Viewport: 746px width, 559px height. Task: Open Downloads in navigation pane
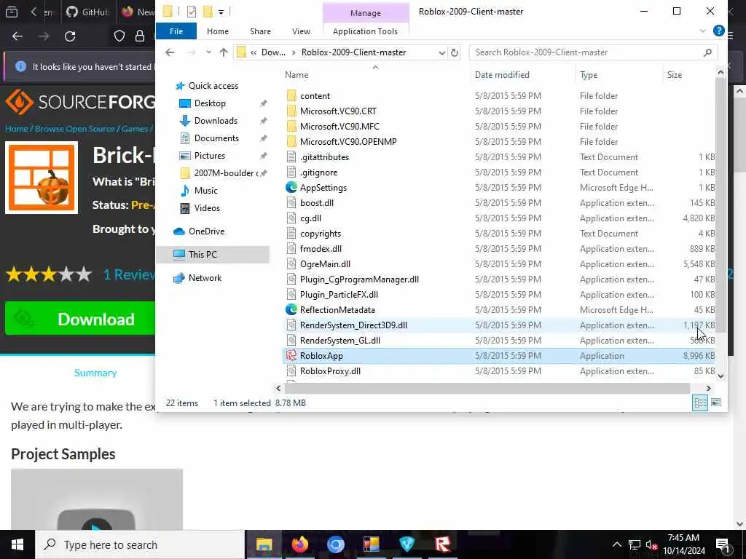point(216,120)
